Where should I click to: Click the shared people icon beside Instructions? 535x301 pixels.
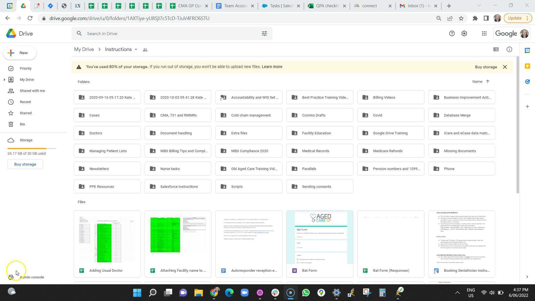(145, 50)
